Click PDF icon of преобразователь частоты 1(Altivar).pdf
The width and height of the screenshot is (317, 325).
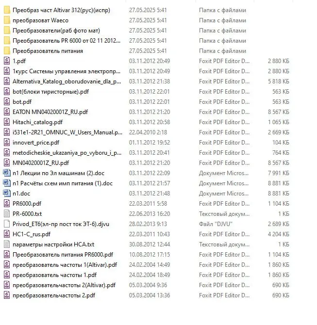(7, 264)
